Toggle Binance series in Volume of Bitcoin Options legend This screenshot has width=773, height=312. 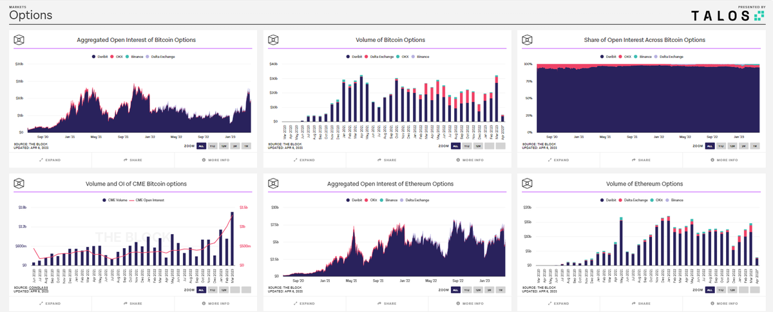tap(420, 57)
